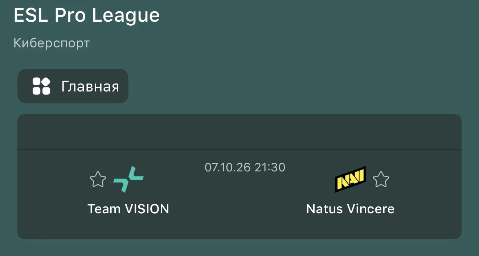Select the match date 07.10.26
The height and width of the screenshot is (256, 479).
pos(228,167)
